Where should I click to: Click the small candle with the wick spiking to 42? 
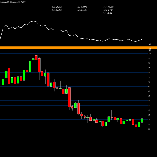[112, 117]
